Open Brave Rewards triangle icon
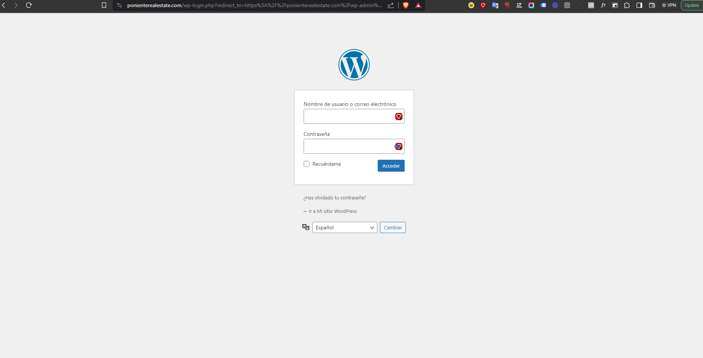 tap(418, 5)
